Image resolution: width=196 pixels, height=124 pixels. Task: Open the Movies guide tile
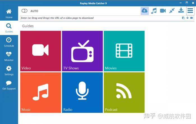pyautogui.click(x=124, y=51)
